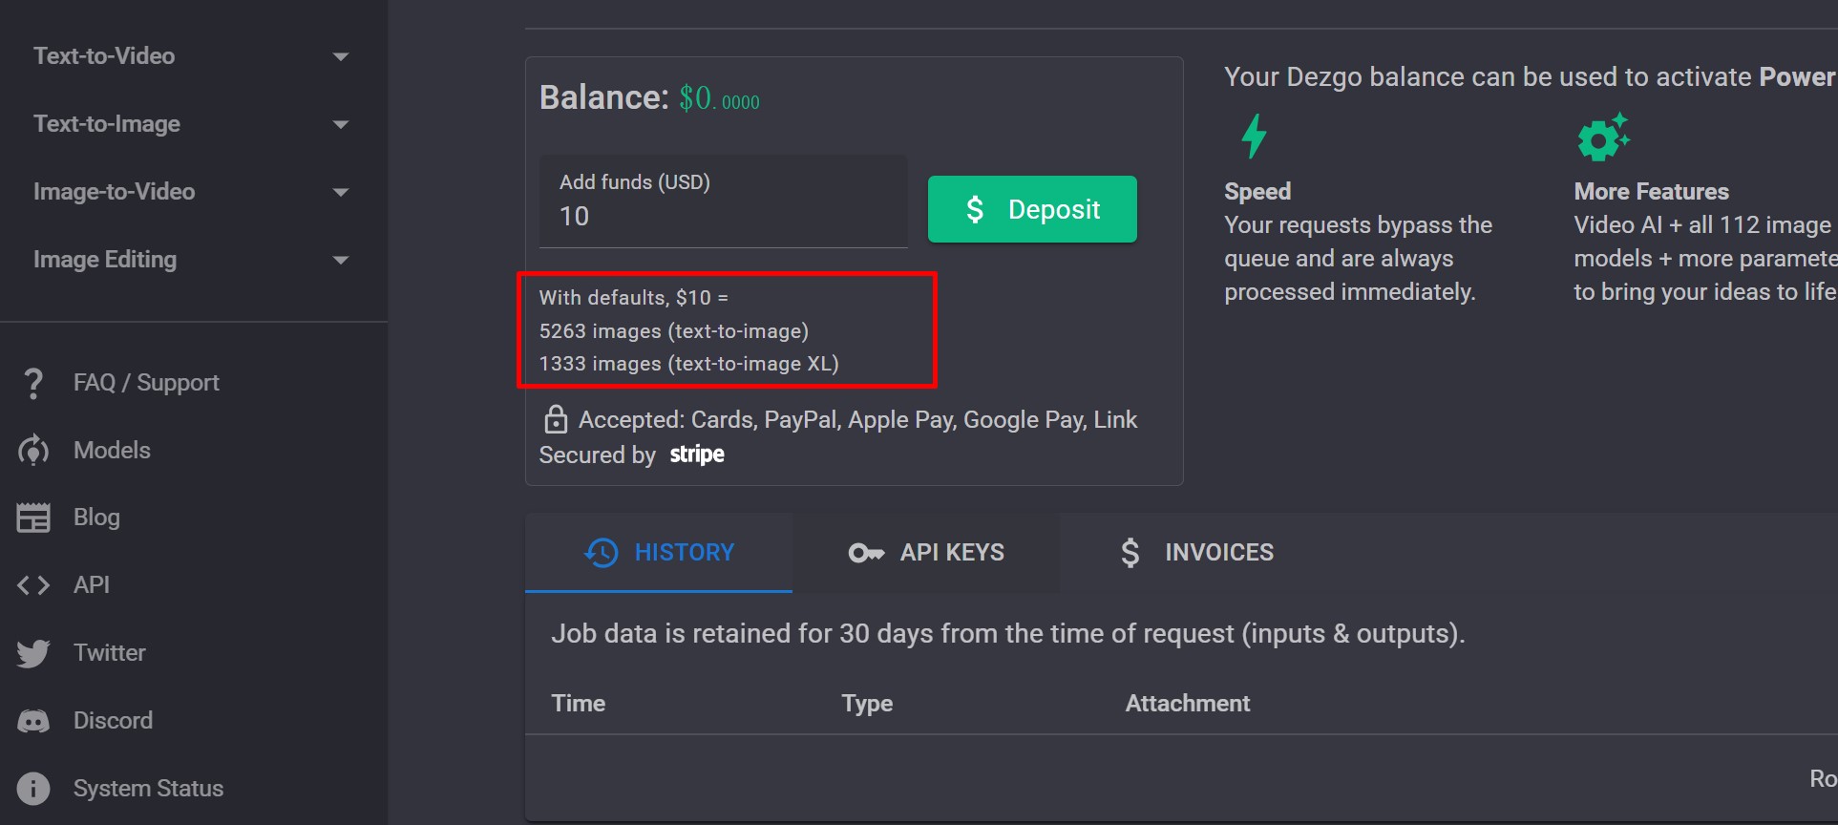Go to the Models page link

coord(112,451)
